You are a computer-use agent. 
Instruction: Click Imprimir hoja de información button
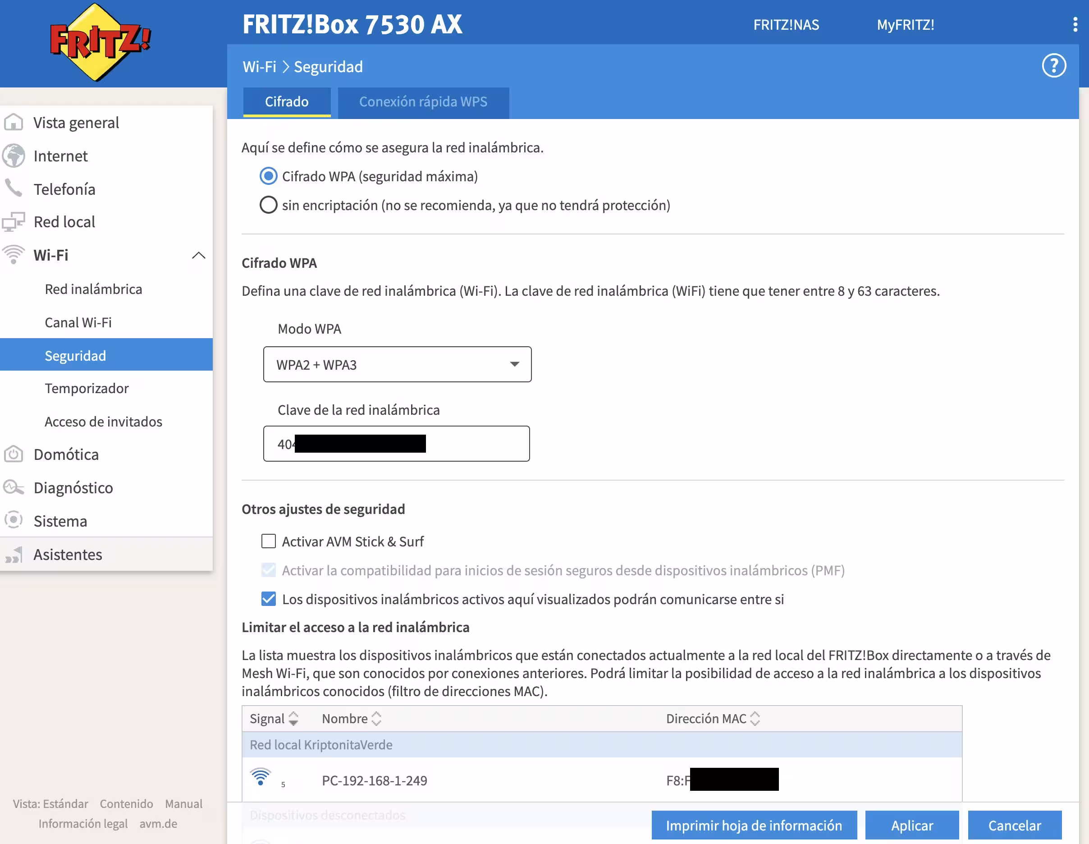tap(754, 826)
